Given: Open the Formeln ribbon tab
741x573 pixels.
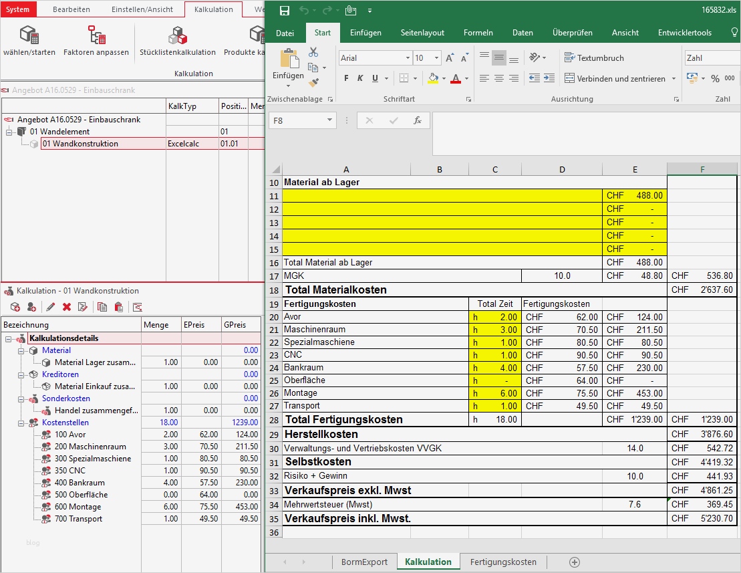Looking at the screenshot, I should tap(478, 33).
